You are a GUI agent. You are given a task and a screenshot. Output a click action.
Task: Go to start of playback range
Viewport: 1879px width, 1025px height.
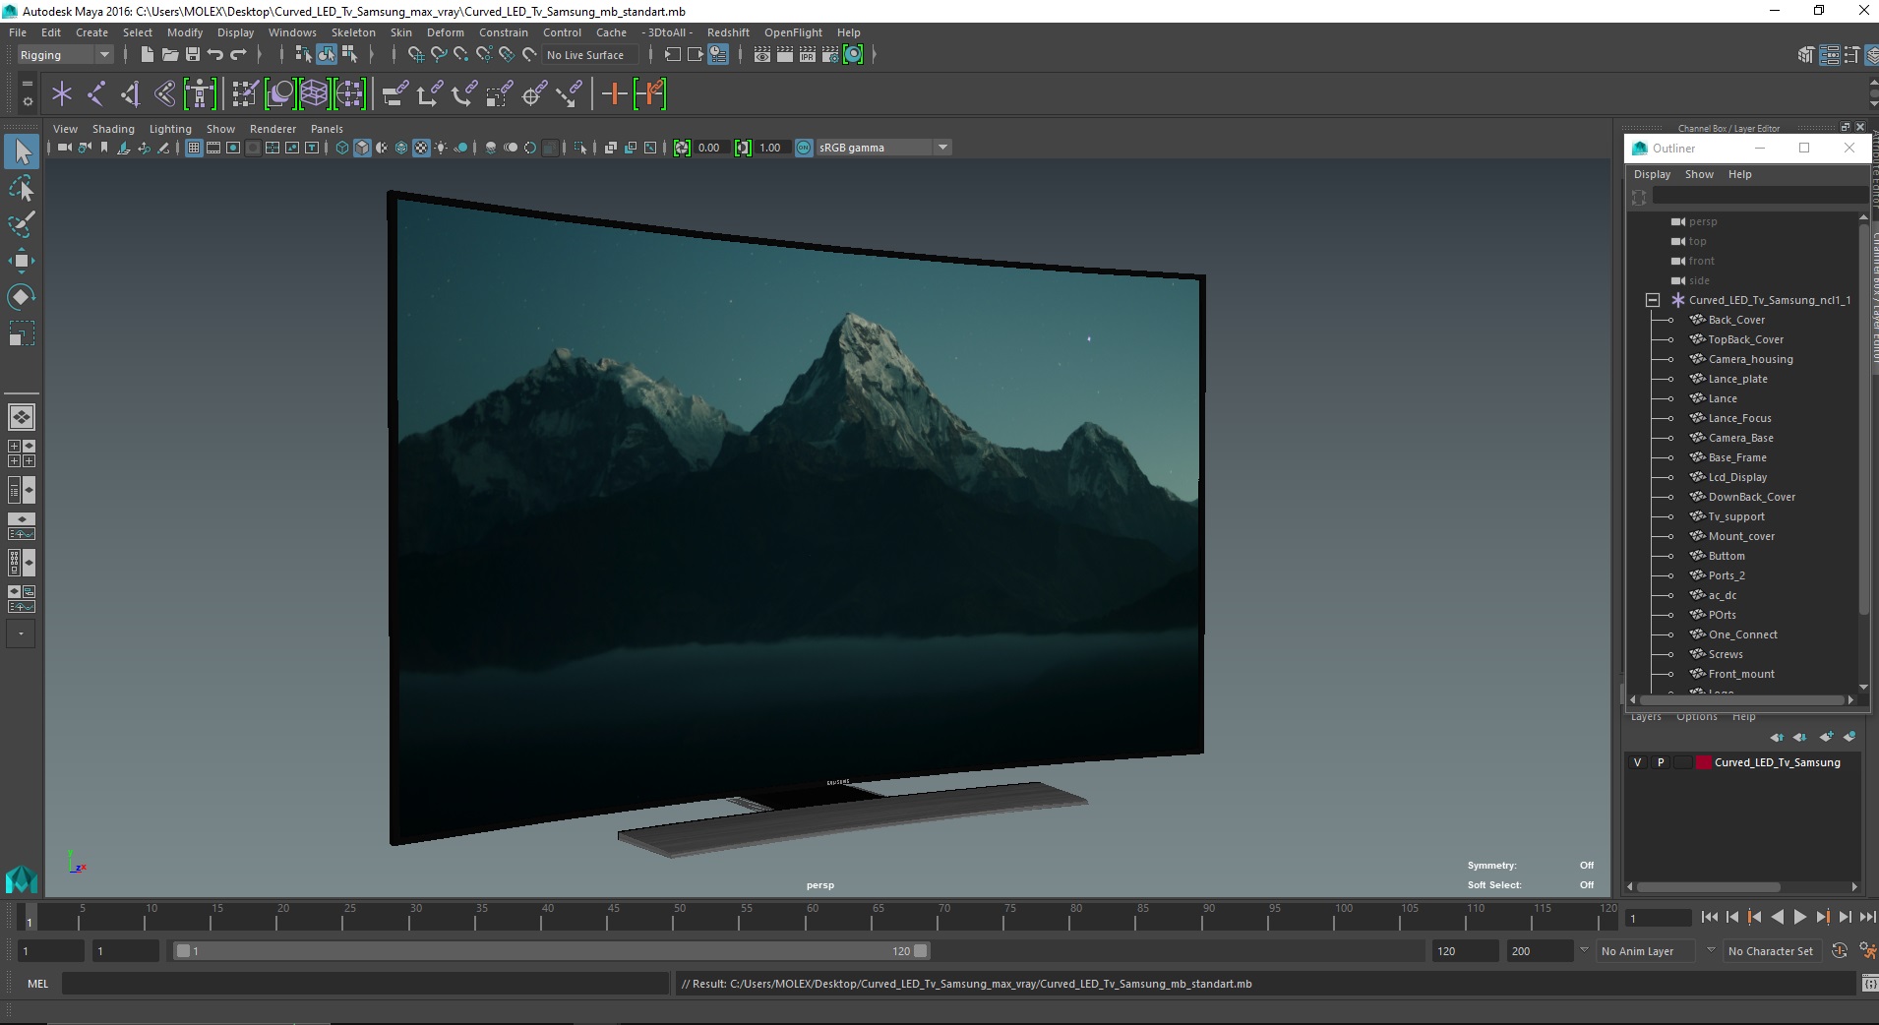(1710, 917)
